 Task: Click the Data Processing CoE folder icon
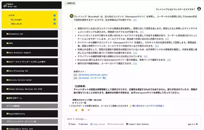pyautogui.click(x=7, y=71)
